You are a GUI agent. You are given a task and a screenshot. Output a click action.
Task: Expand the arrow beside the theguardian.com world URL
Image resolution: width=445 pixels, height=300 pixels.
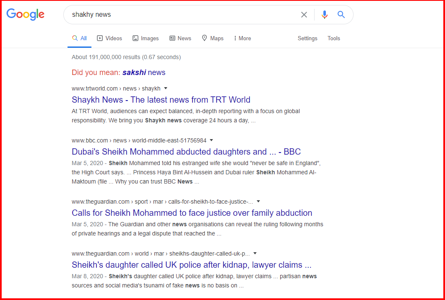click(255, 253)
